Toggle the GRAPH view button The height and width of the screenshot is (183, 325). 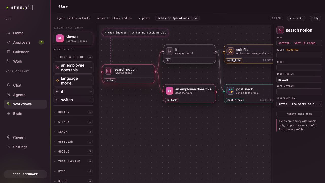point(276,18)
